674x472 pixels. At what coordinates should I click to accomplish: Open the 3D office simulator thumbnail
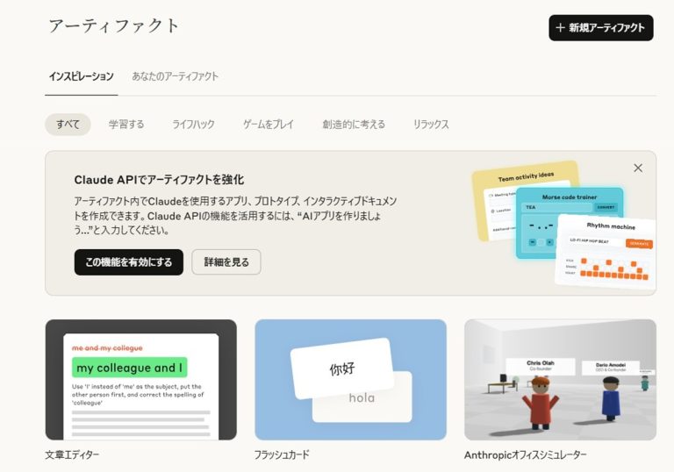560,379
